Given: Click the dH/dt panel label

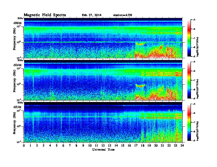Looking at the screenshot, I should coord(18,23).
